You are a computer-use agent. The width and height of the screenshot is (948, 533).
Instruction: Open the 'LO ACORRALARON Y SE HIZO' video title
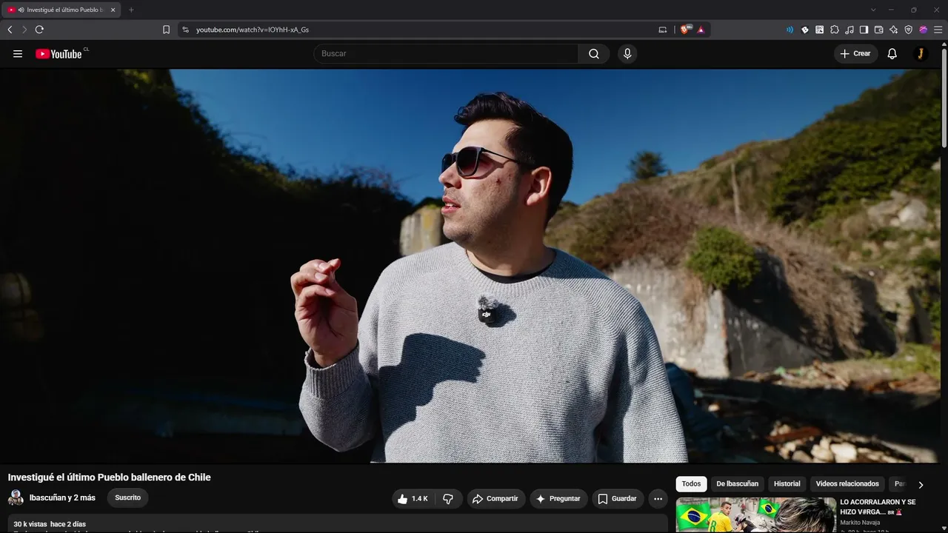click(x=878, y=506)
